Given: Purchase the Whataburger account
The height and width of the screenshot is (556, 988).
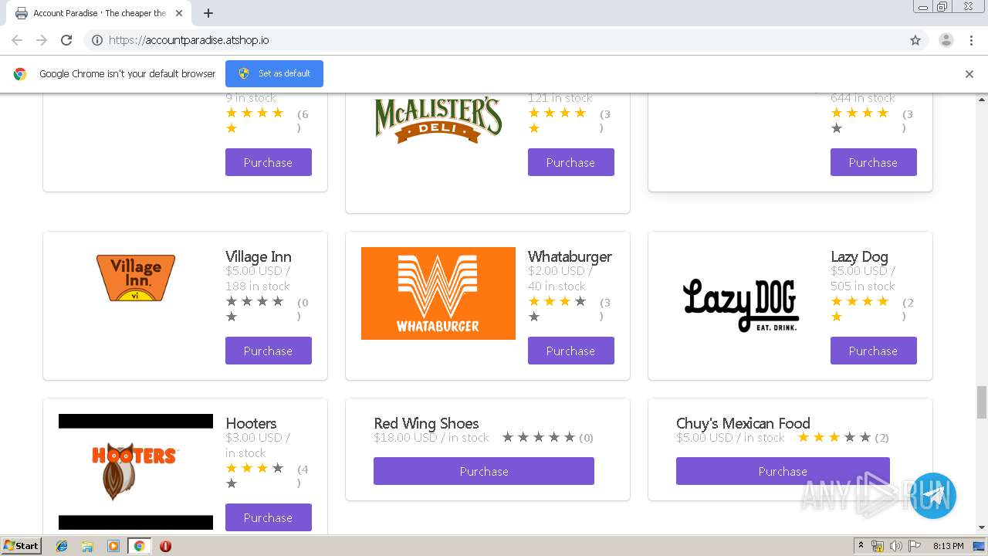Looking at the screenshot, I should point(571,351).
